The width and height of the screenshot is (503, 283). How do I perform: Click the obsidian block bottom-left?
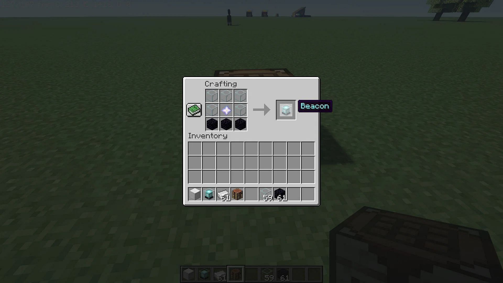click(x=212, y=124)
